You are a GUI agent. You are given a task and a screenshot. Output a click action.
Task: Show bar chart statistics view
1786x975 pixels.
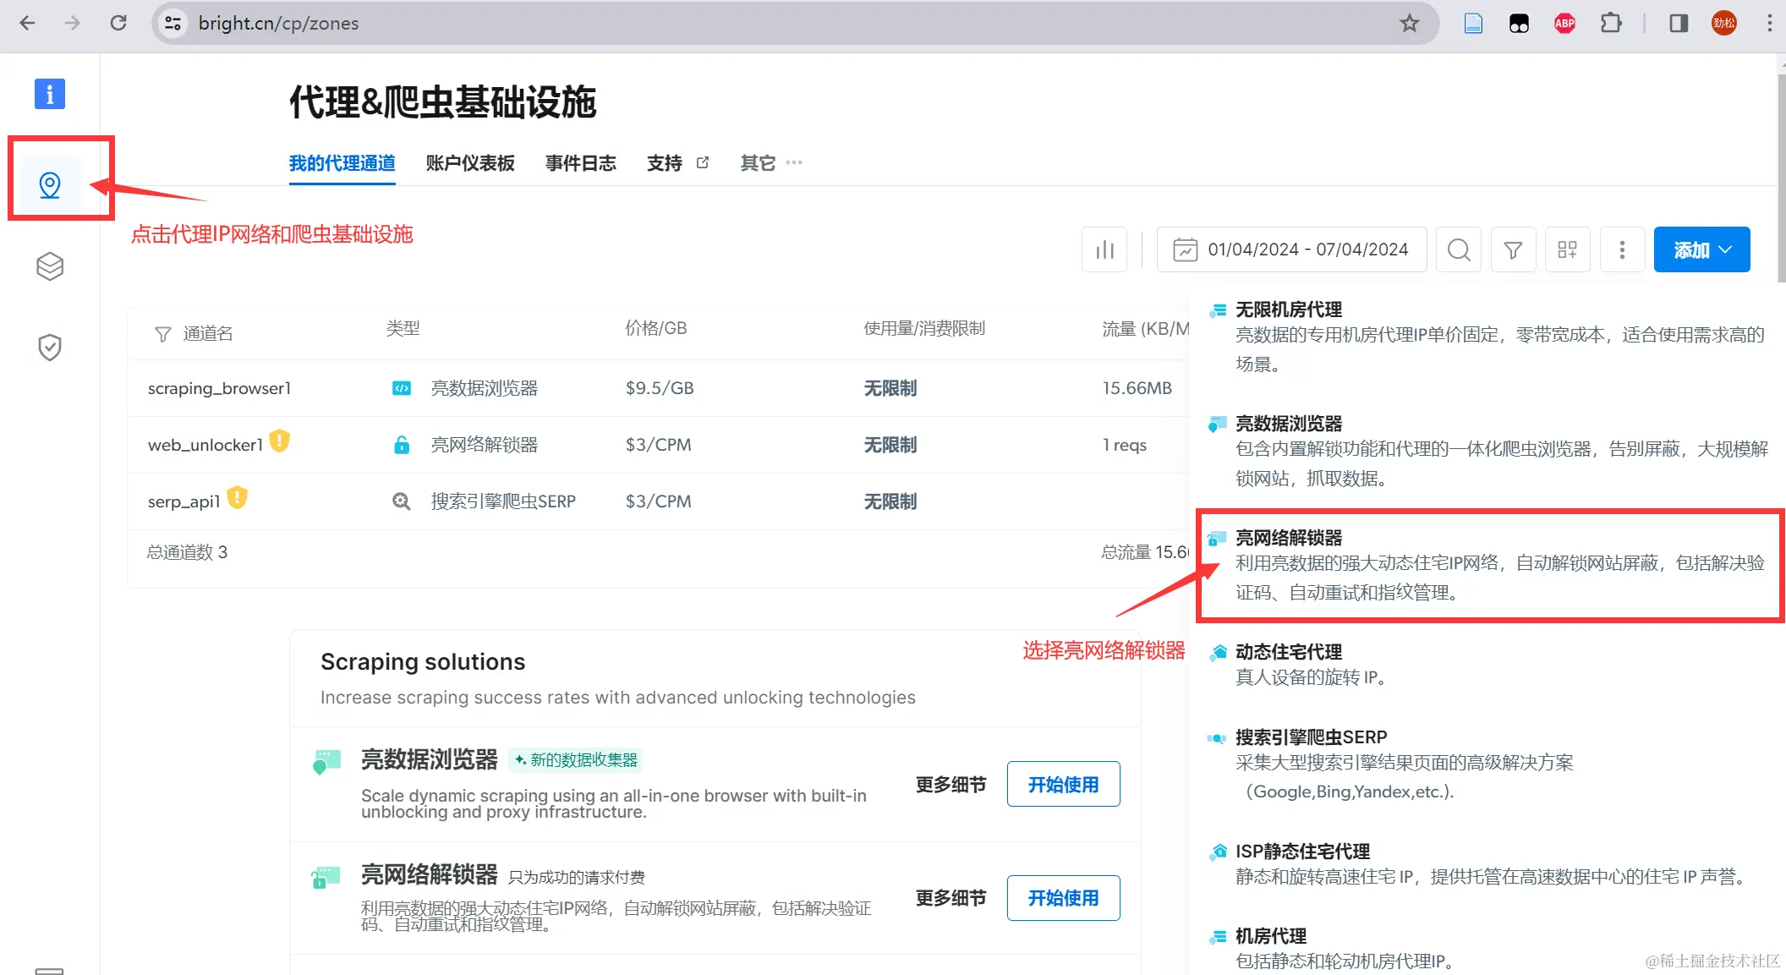pyautogui.click(x=1104, y=249)
